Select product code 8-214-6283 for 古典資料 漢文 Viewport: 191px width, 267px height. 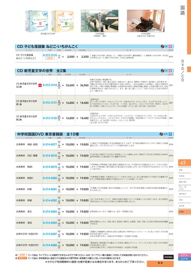coord(50,211)
